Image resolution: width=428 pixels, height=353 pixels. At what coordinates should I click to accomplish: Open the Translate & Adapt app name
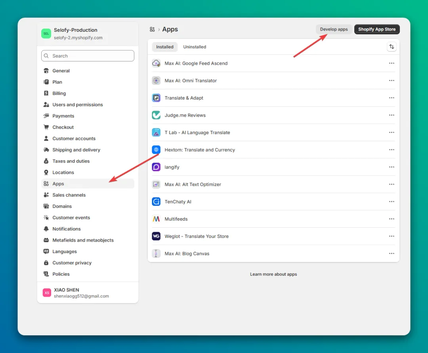[184, 98]
